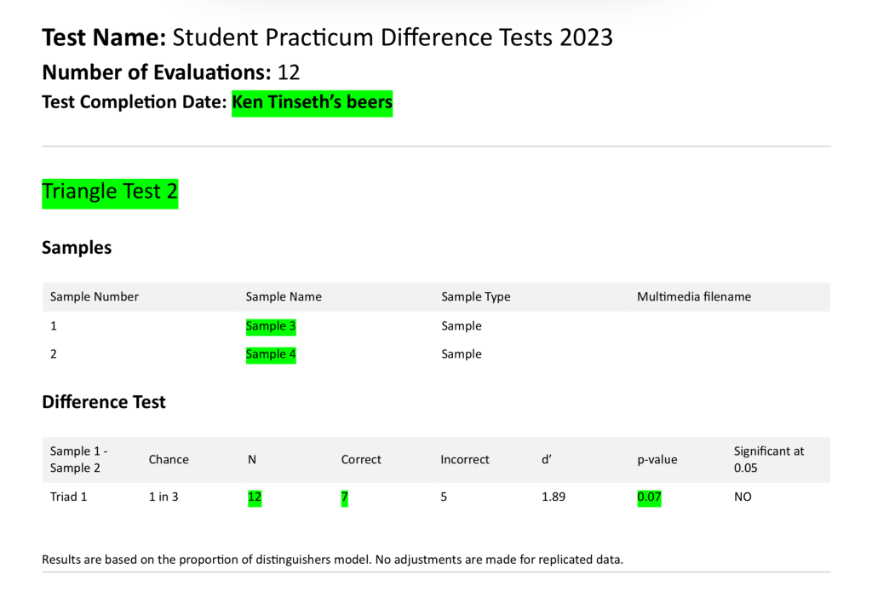
Task: Click the "Multimedia filename" column header
Action: tap(693, 296)
